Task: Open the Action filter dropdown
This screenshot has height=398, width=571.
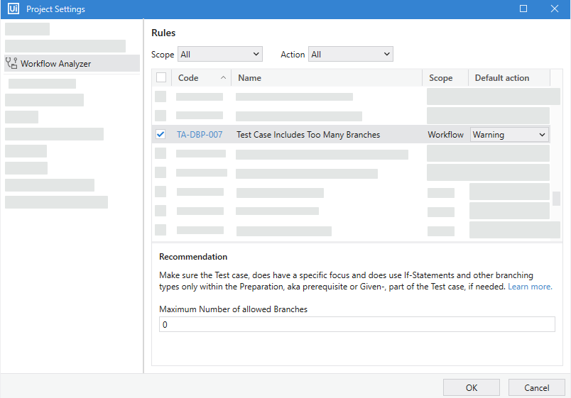Action: [x=350, y=55]
